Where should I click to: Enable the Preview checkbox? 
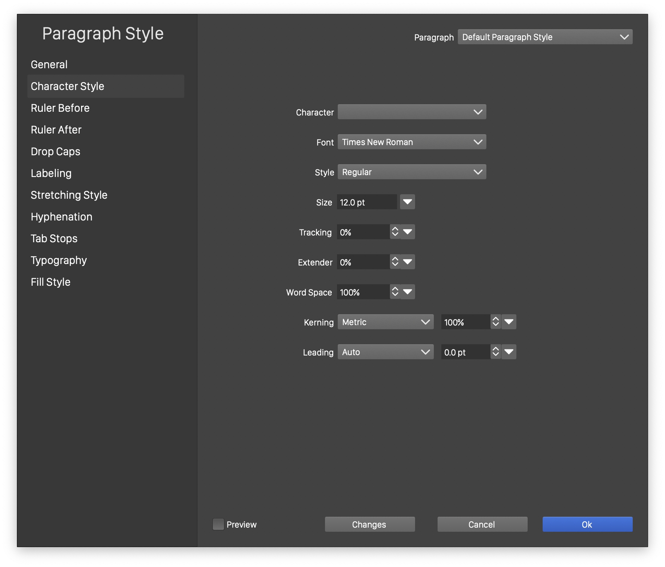218,524
